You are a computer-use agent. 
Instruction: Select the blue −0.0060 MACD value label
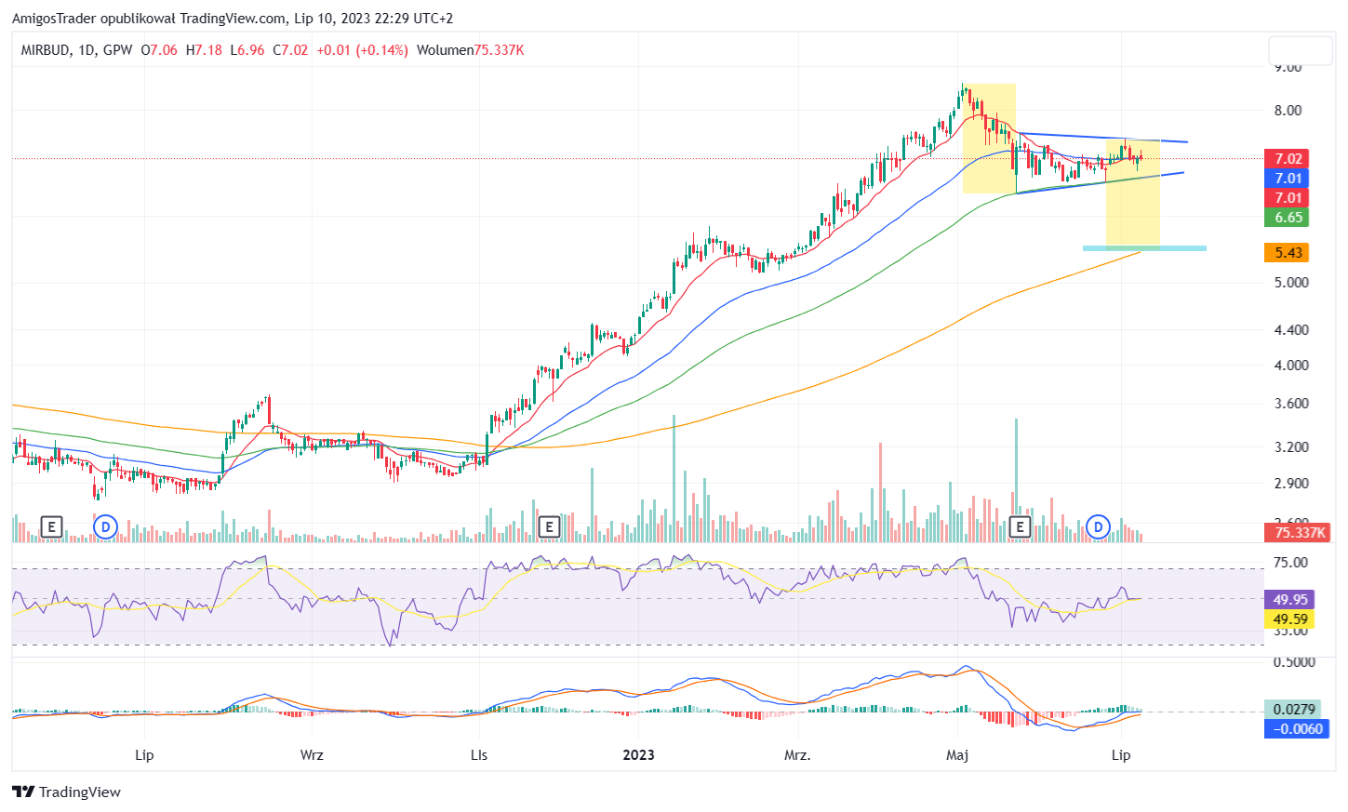[1297, 729]
